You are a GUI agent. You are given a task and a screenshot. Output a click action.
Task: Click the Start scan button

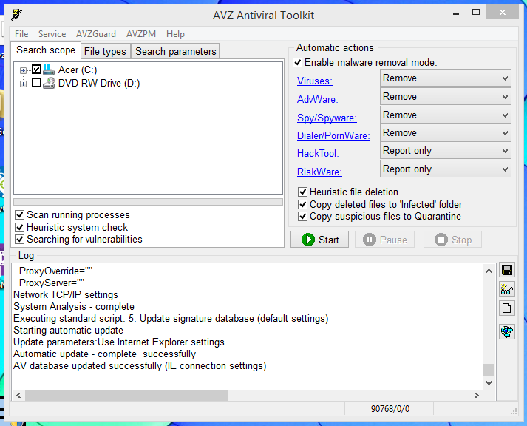319,240
